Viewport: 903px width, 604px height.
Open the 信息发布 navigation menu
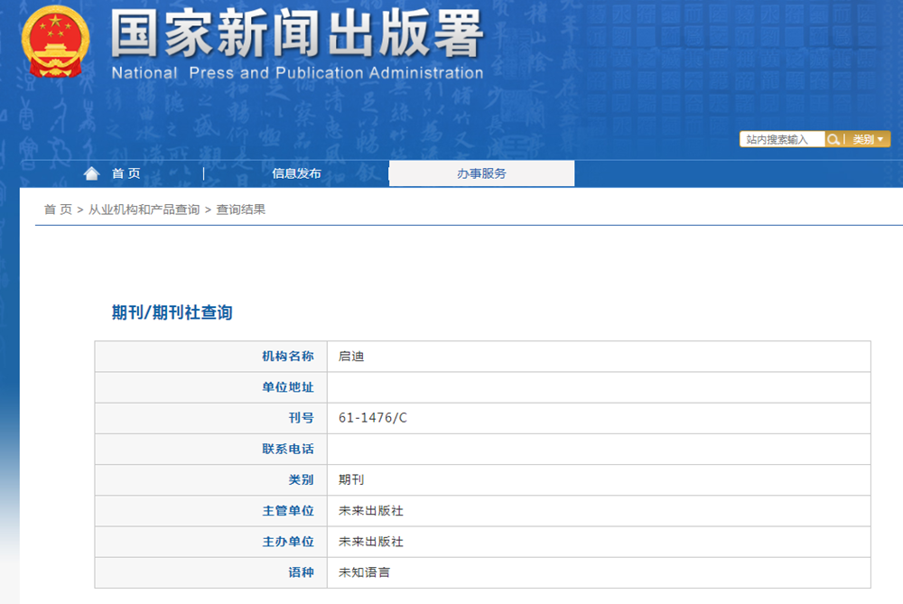pos(296,173)
